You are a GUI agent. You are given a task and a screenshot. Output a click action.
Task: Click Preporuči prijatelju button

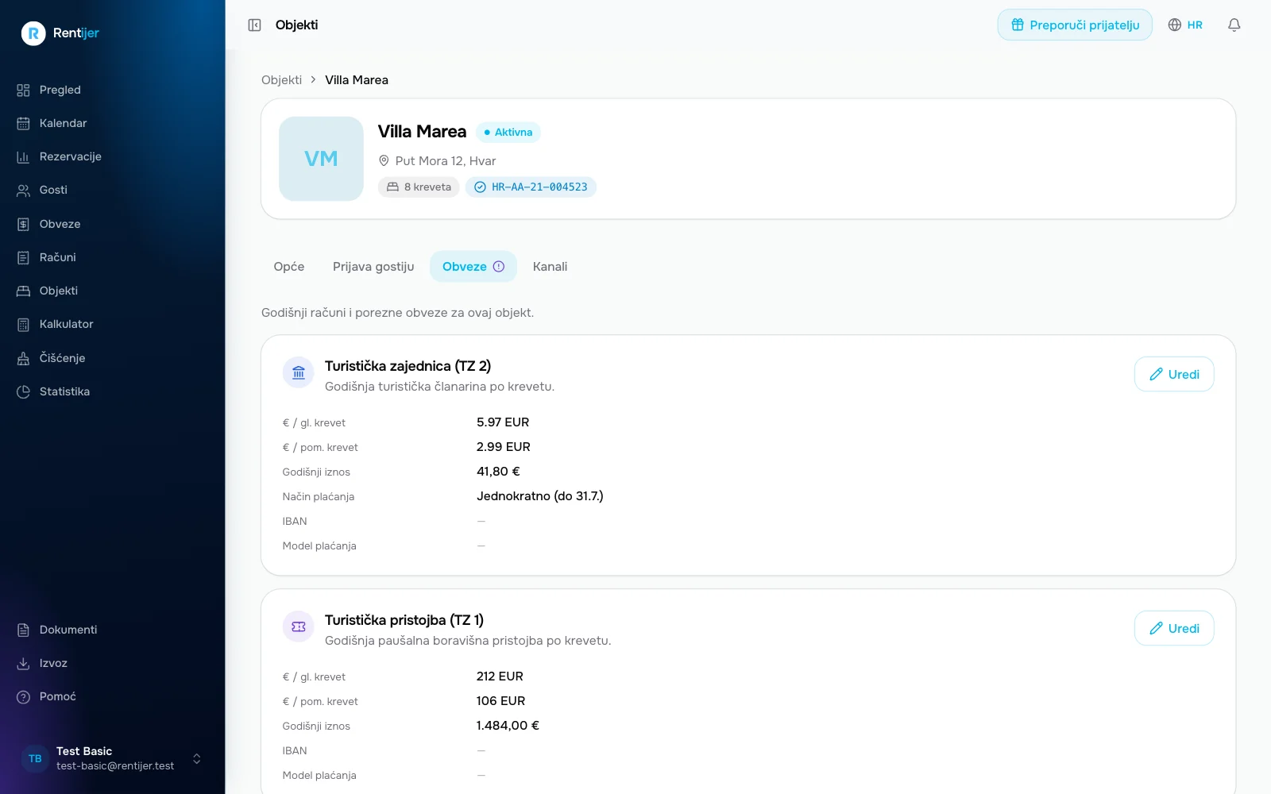click(x=1075, y=25)
